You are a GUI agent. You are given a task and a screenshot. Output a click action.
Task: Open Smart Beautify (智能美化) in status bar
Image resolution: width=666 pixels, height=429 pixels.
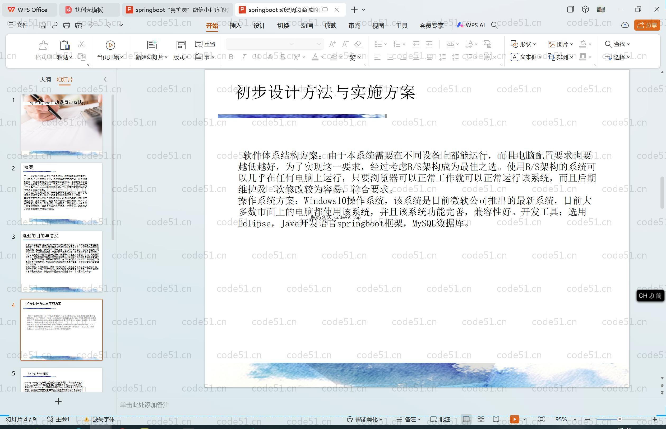[x=365, y=419]
